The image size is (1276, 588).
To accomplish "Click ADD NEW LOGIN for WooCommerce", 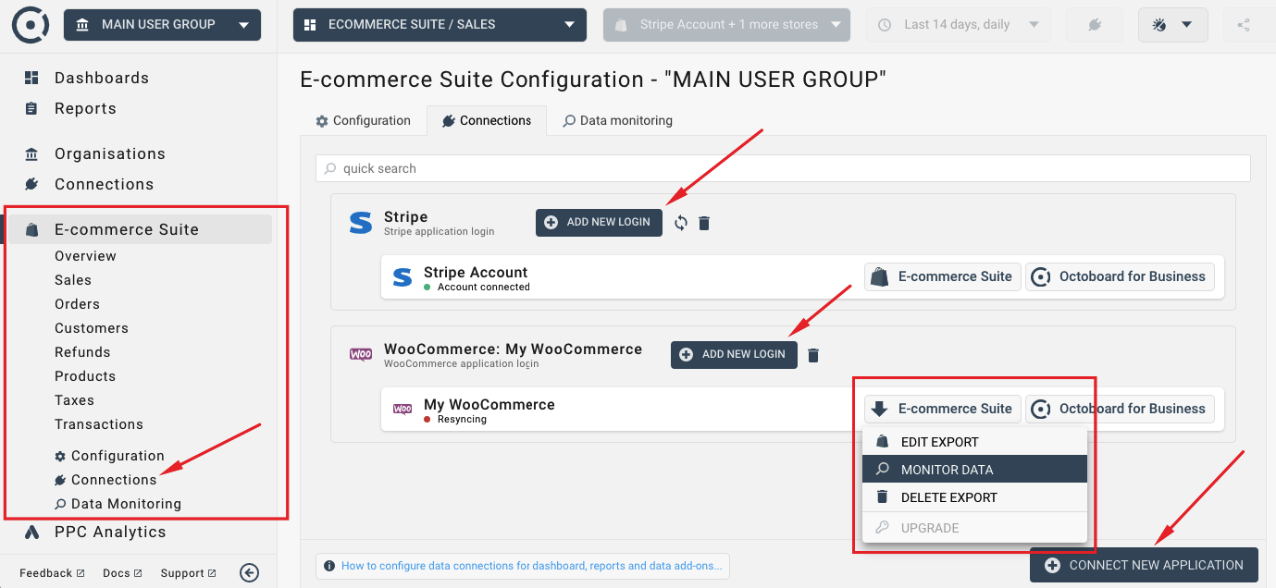I will click(x=734, y=354).
